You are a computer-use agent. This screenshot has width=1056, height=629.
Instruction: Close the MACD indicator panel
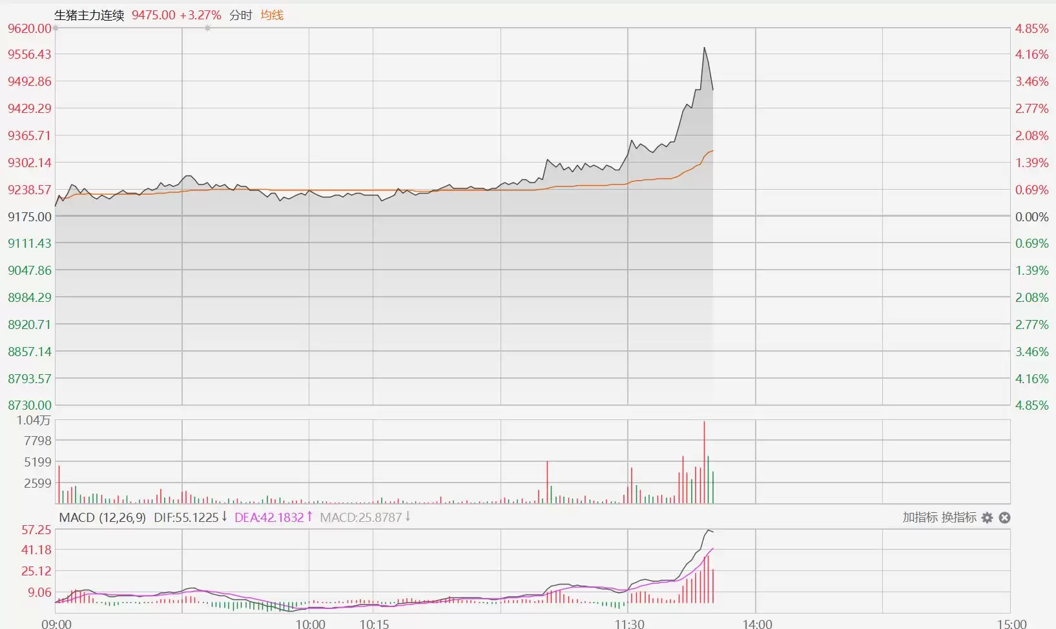(x=1004, y=517)
